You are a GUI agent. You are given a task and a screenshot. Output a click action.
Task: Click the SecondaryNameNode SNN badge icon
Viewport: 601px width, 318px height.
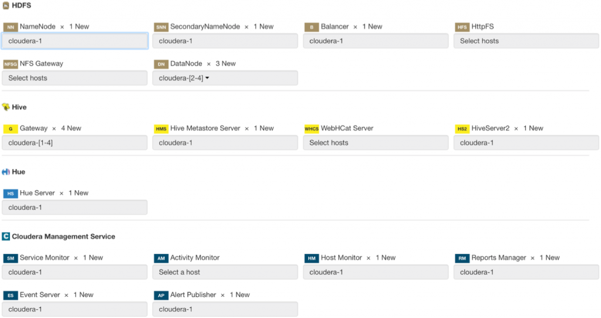[x=161, y=27]
